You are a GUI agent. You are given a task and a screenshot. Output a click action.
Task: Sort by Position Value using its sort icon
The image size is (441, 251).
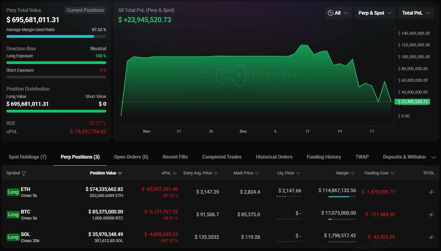(120, 173)
